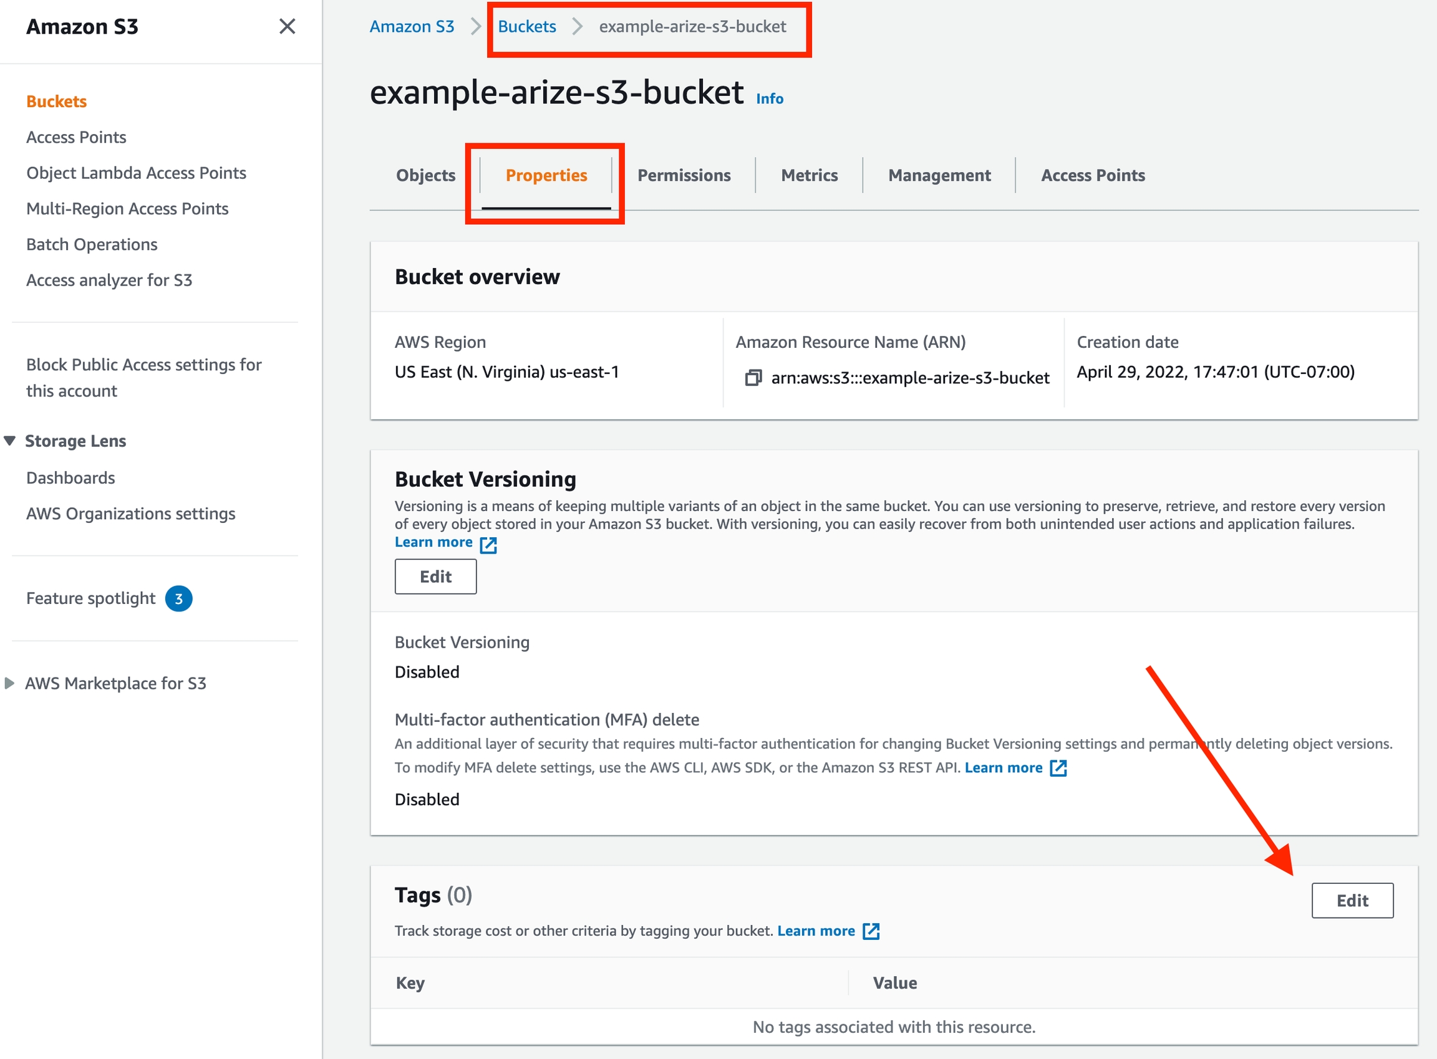The height and width of the screenshot is (1059, 1437).
Task: Select the Metrics tab
Action: pos(809,175)
